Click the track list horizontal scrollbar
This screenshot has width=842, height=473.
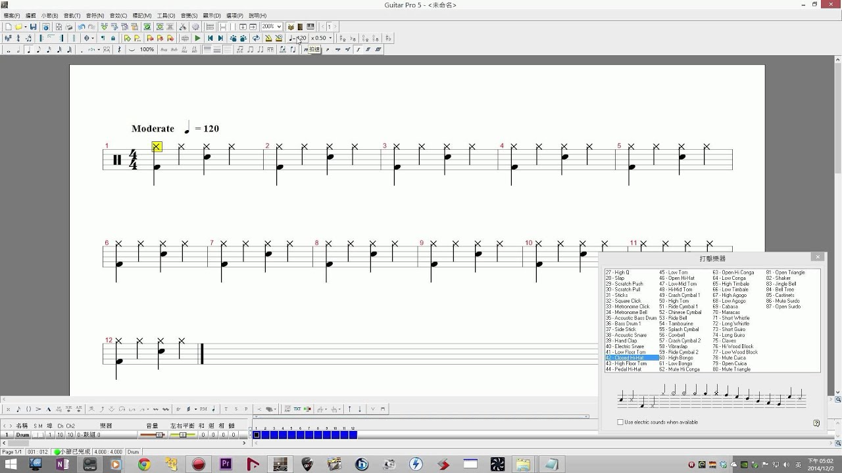coord(125,443)
